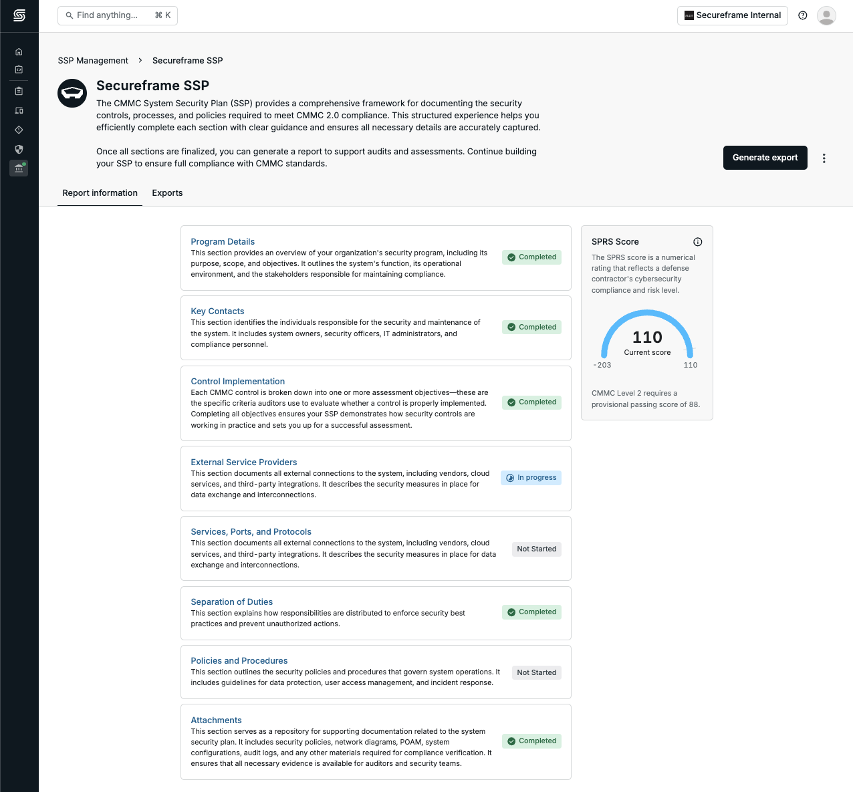Click Completed badge for Program Details
Screen dimensions: 853x792
coord(531,257)
